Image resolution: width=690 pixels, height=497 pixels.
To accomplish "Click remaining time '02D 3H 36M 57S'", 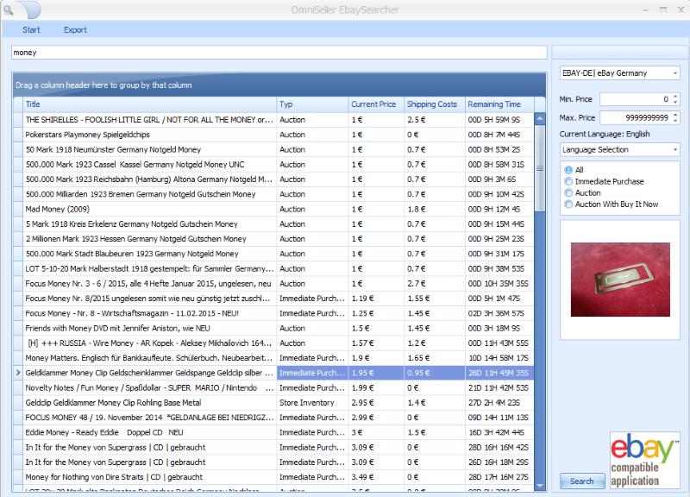I will (x=499, y=313).
